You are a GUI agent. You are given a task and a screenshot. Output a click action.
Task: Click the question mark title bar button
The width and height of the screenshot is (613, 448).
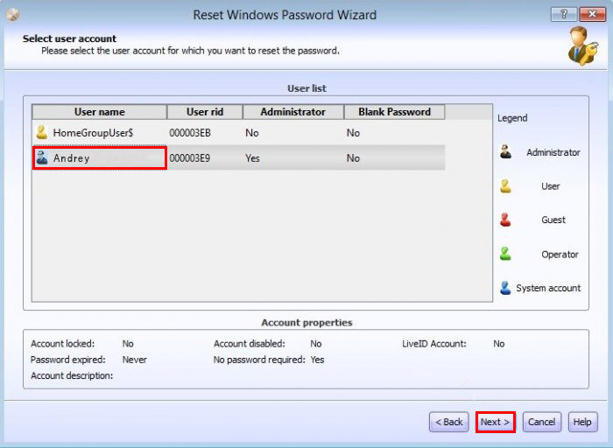pyautogui.click(x=563, y=15)
